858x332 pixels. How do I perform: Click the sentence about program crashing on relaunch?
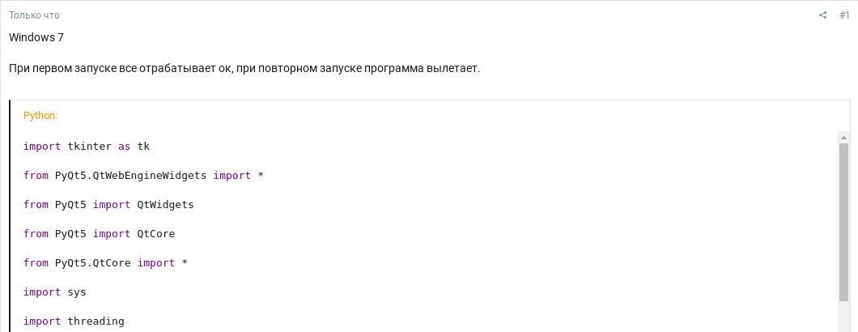(244, 68)
